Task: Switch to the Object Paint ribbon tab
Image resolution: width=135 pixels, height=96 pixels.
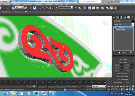Action: (6, 12)
